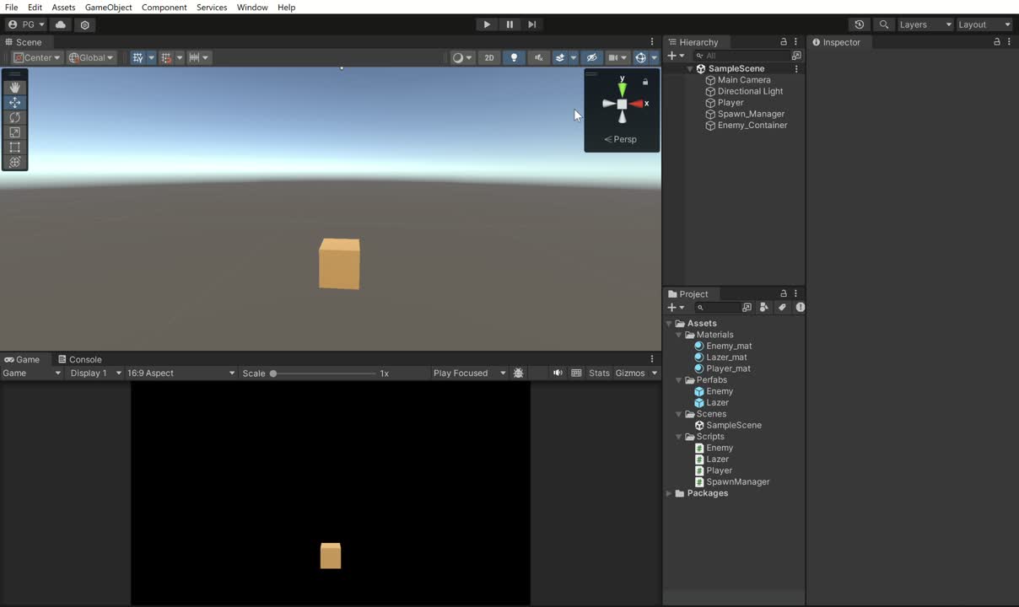
Task: Open the Undo History icon
Action: (859, 24)
